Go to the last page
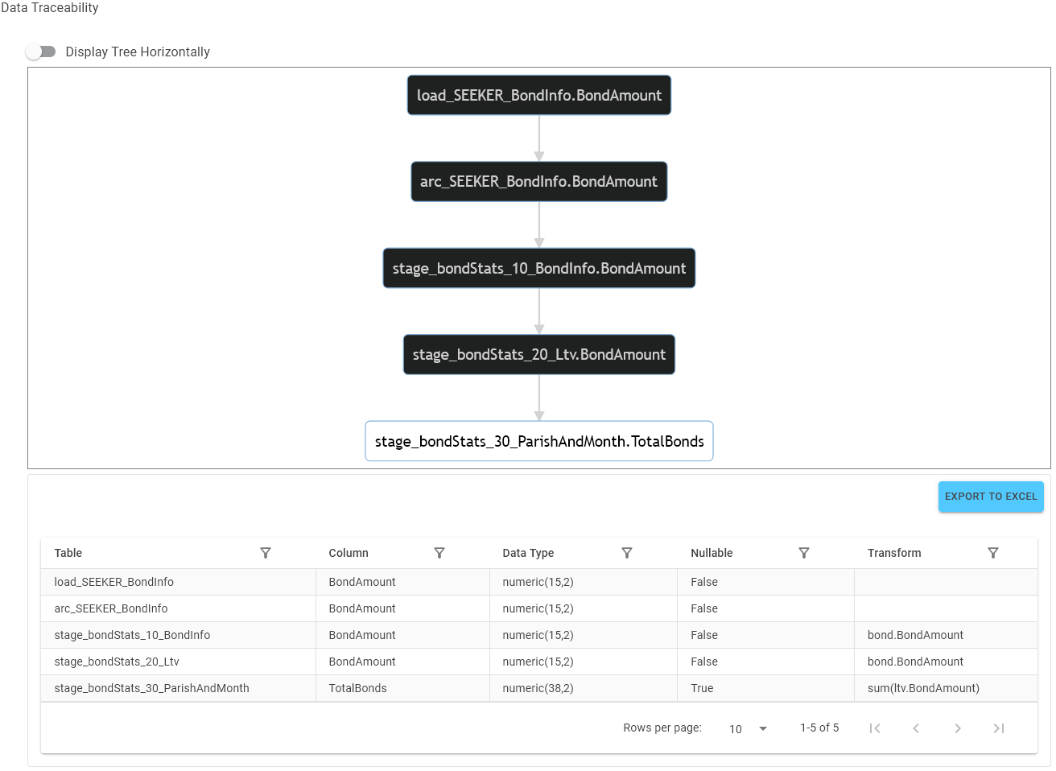This screenshot has width=1056, height=771. [999, 728]
